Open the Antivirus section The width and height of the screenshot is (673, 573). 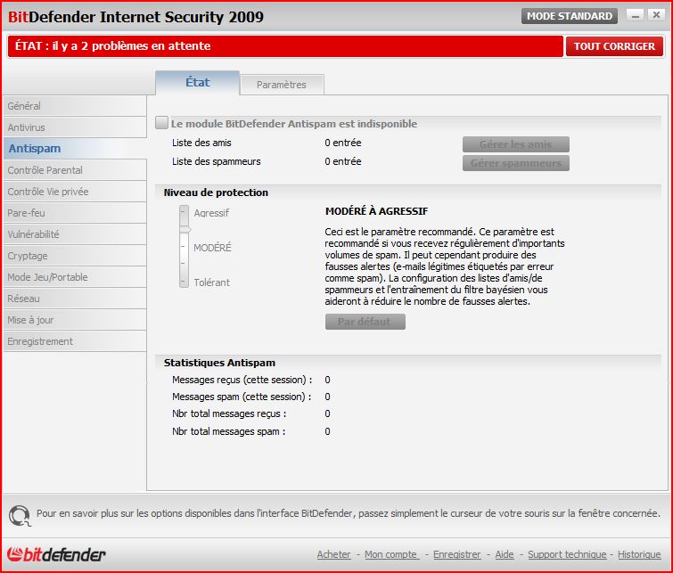pos(75,127)
